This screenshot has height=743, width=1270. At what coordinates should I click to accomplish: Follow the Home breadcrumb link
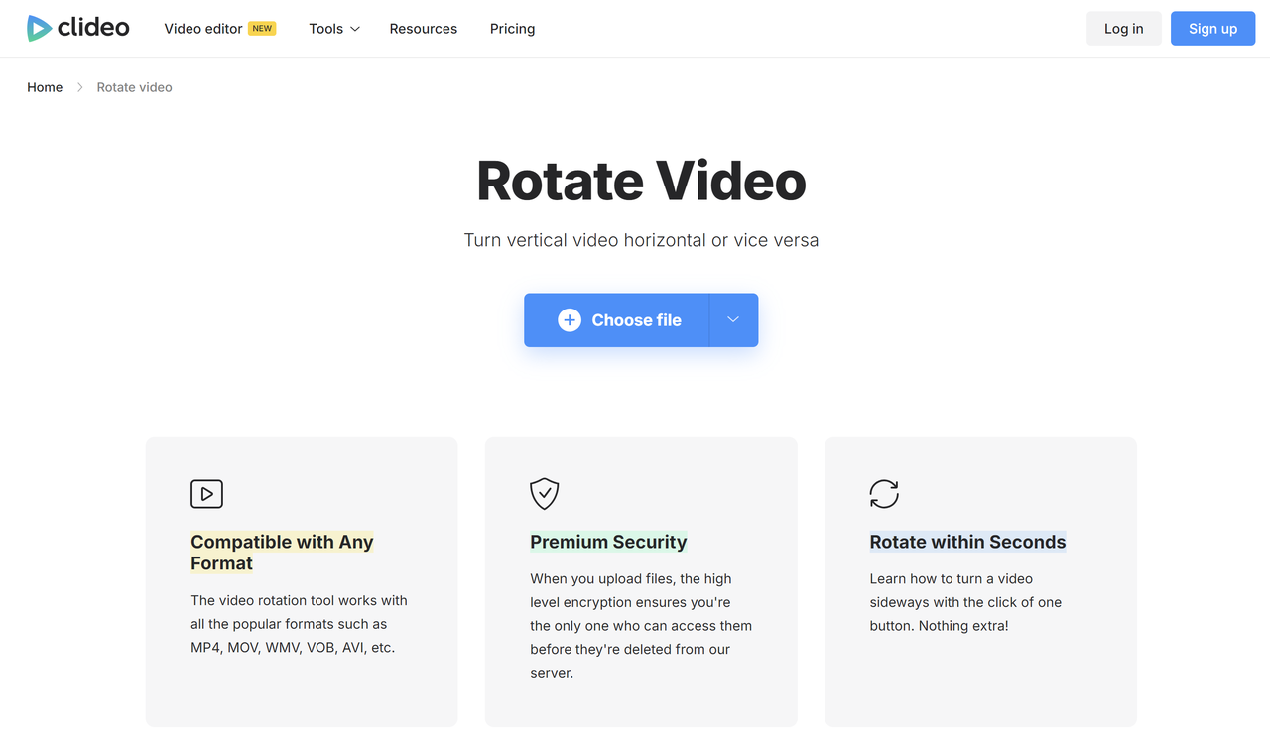[45, 87]
